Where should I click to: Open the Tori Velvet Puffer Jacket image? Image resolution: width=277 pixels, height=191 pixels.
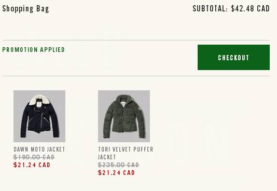(x=124, y=116)
